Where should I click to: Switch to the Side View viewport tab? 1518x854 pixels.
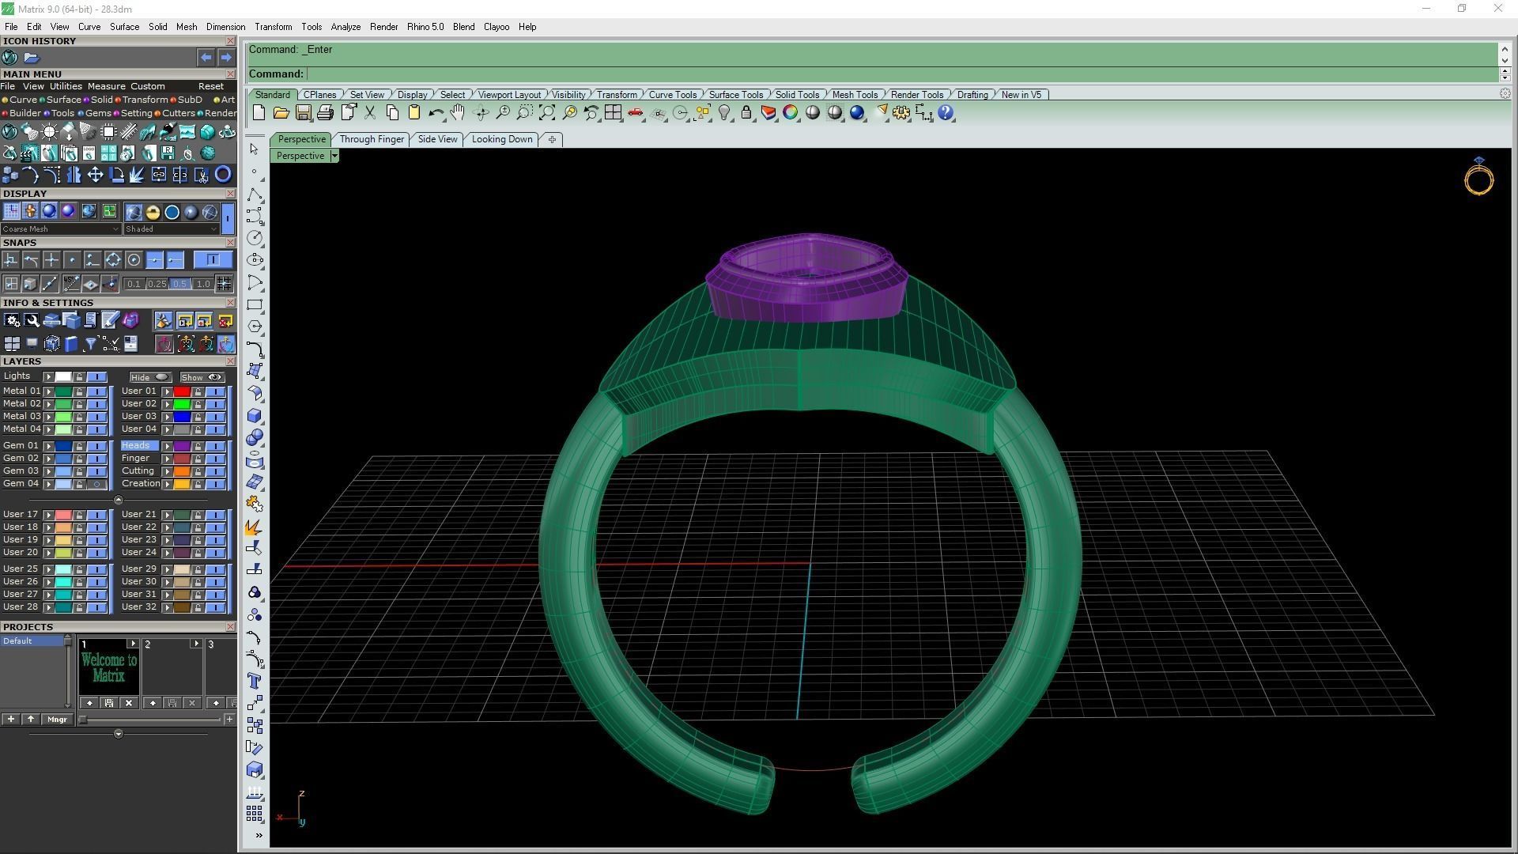click(437, 139)
